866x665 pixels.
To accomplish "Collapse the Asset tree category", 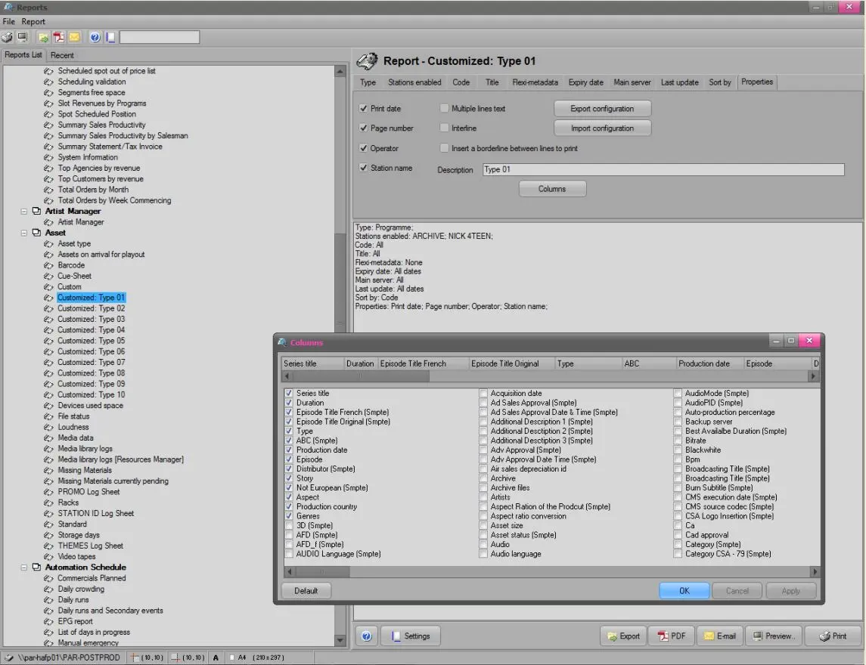I will [x=24, y=233].
